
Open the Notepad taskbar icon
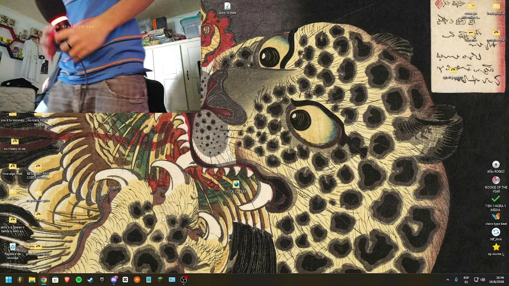point(149,280)
